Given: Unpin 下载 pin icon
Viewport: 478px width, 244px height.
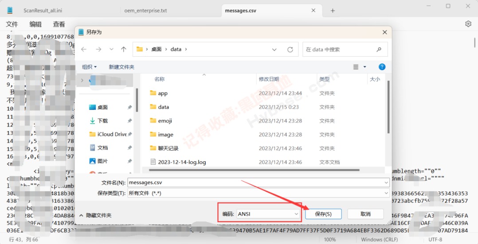Looking at the screenshot, I should 129,120.
